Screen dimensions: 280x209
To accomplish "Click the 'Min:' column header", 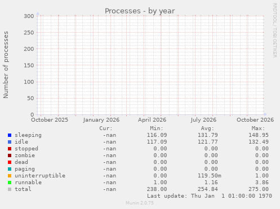I will (x=157, y=128).
